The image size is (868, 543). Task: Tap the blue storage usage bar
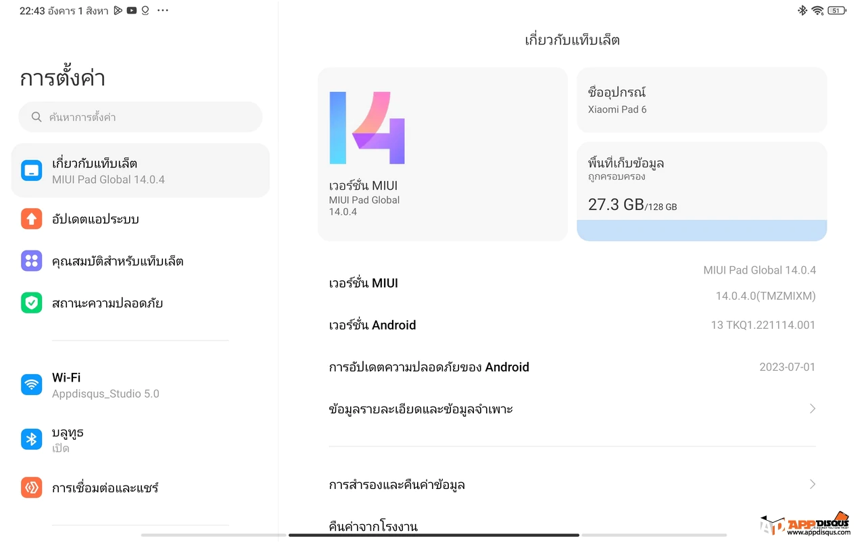702,230
